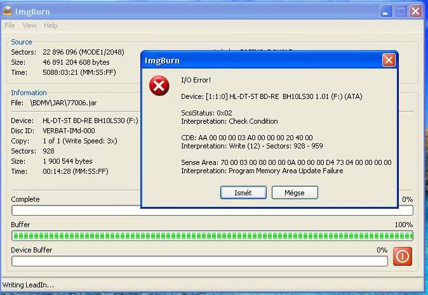Click the 'Writing LeadIn...' status text
The image size is (428, 295).
pos(28,285)
